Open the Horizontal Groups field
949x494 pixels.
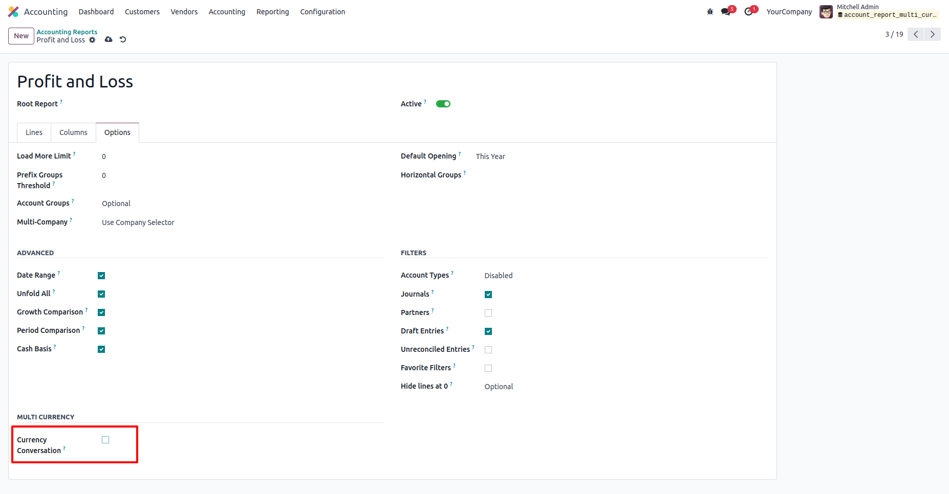tap(622, 175)
